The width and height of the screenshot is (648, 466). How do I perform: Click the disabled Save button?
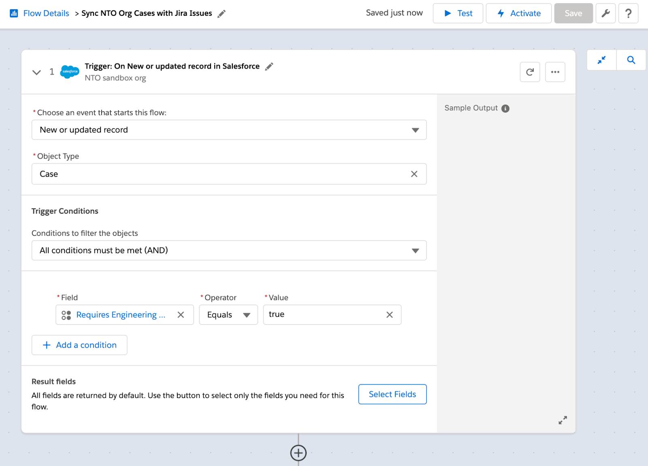(573, 13)
